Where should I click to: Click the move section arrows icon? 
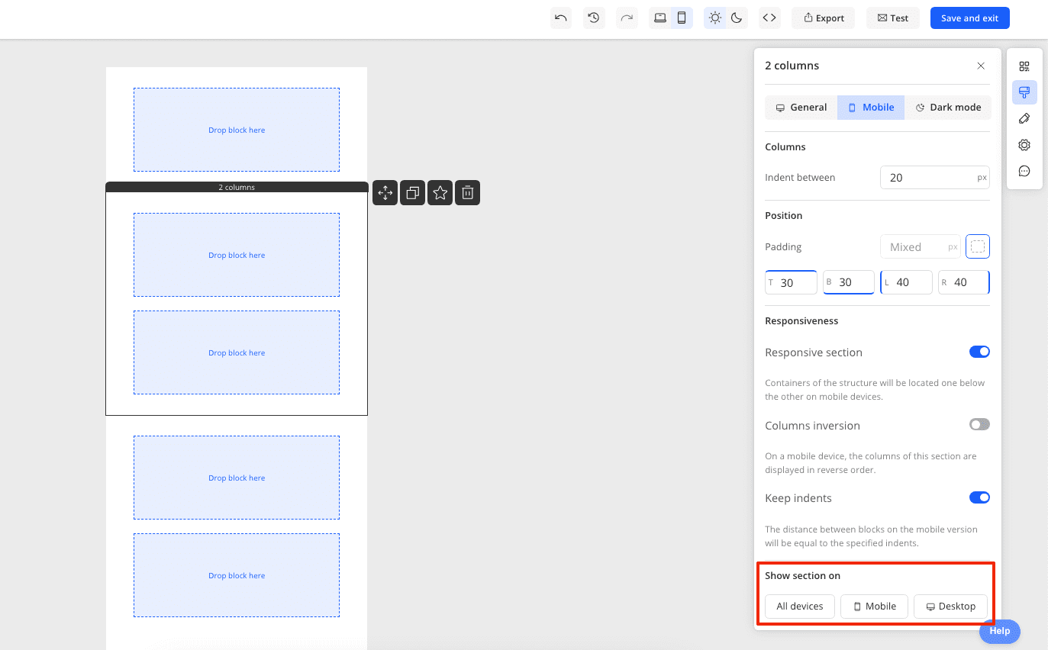(x=385, y=193)
